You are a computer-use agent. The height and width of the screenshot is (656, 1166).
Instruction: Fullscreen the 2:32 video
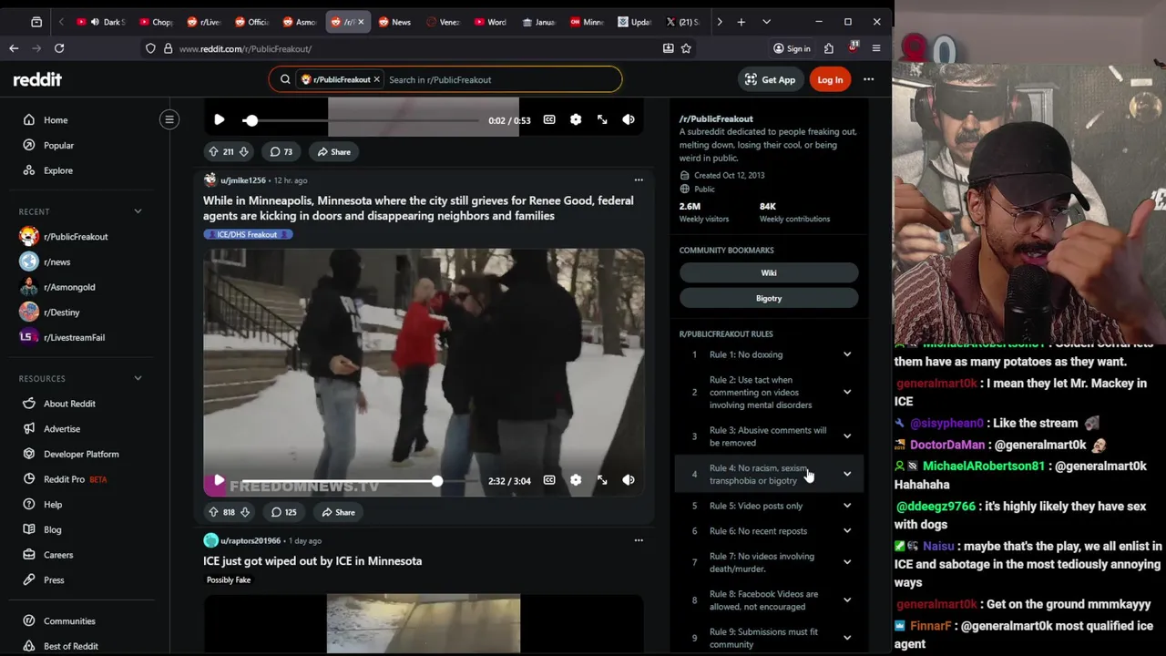click(x=602, y=480)
